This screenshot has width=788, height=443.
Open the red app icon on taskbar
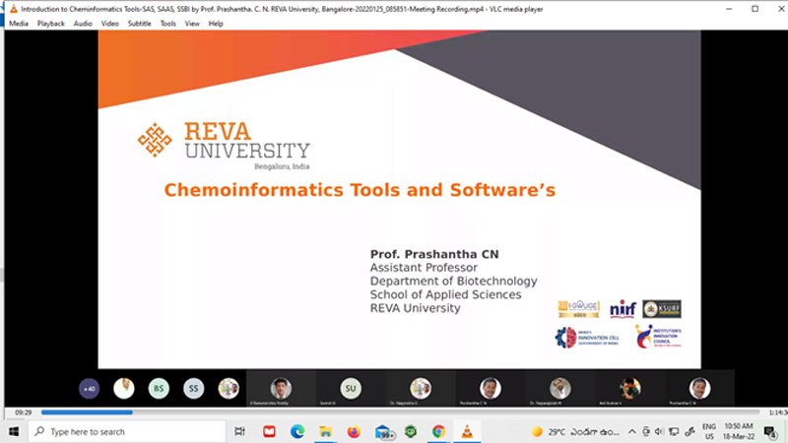tap(269, 431)
